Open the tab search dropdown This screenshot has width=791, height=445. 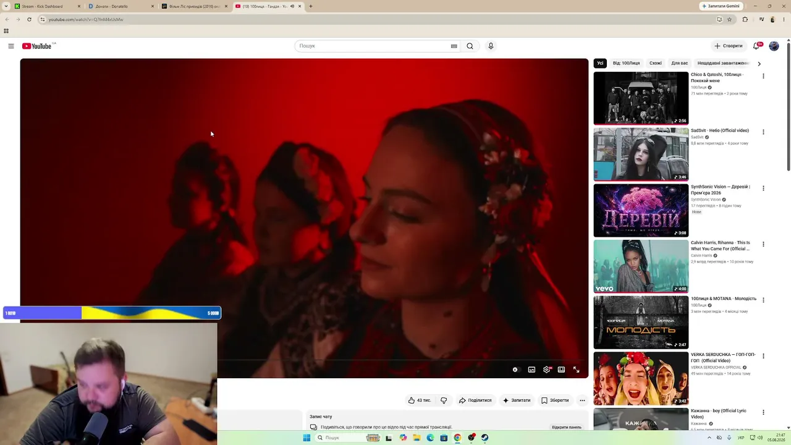click(x=6, y=6)
